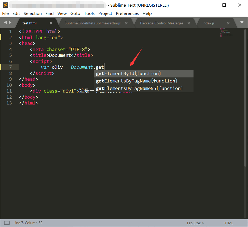Open the Tools menu
Screen dimensions: 248x227
coord(89,14)
